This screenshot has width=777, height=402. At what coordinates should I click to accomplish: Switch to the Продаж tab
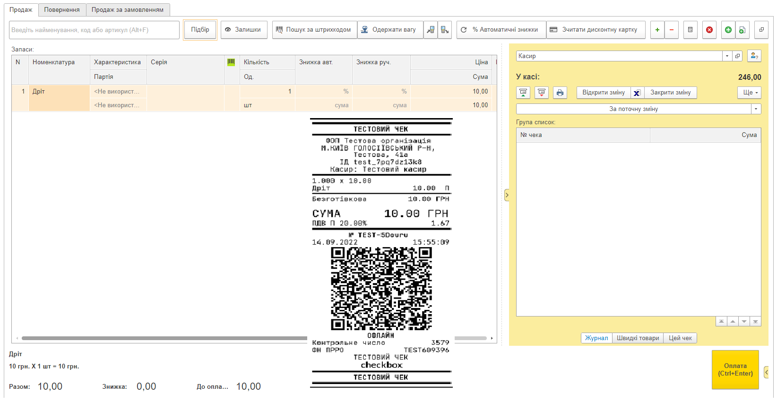point(21,9)
